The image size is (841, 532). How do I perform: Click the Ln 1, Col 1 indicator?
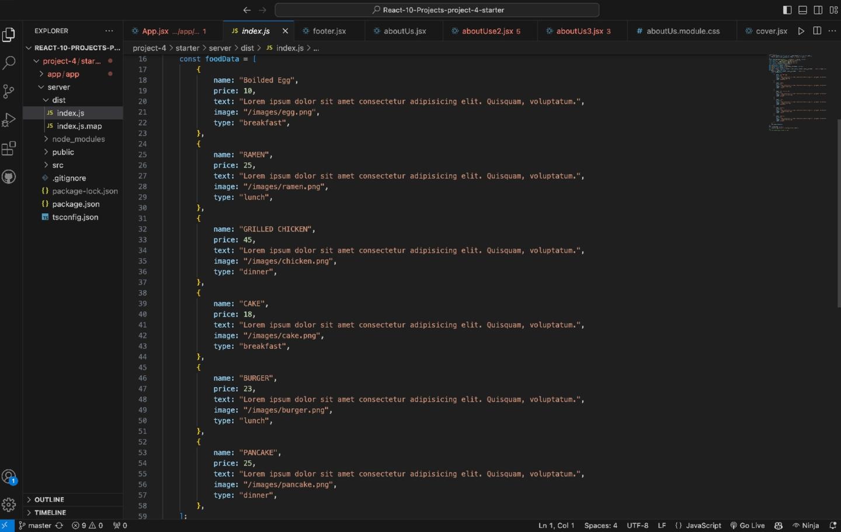click(x=556, y=526)
